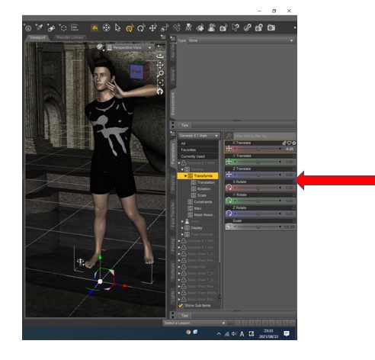Select the Rotation subgroup under Transforms
Image resolution: width=375 pixels, height=360 pixels.
click(204, 189)
